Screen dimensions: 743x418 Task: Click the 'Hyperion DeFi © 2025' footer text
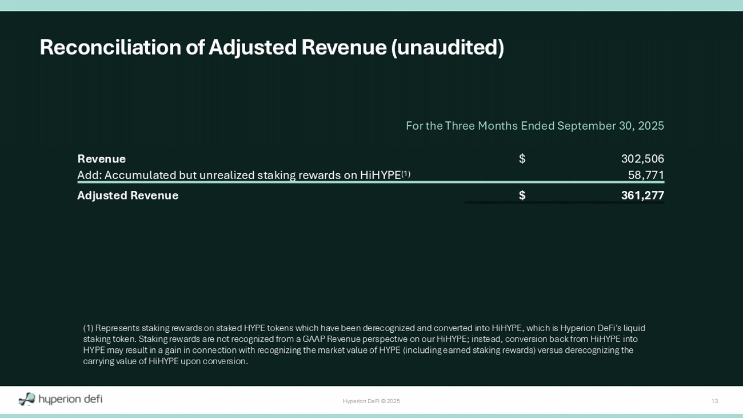371,401
